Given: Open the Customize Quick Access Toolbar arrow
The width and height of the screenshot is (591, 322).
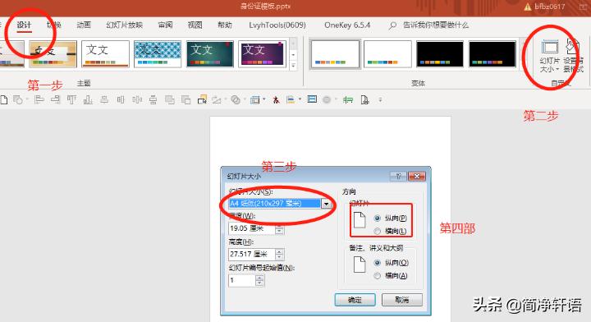Looking at the screenshot, I should tap(380, 100).
